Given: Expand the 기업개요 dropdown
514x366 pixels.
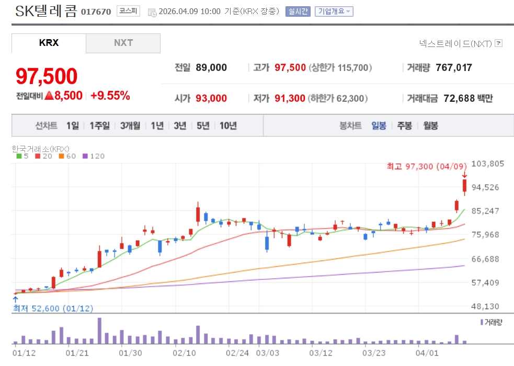Looking at the screenshot, I should 334,11.
